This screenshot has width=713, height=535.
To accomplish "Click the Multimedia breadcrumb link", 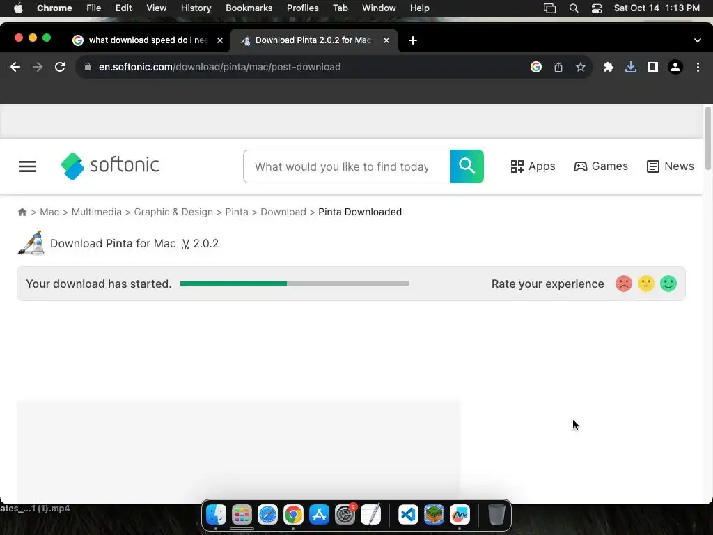I will 96,212.
